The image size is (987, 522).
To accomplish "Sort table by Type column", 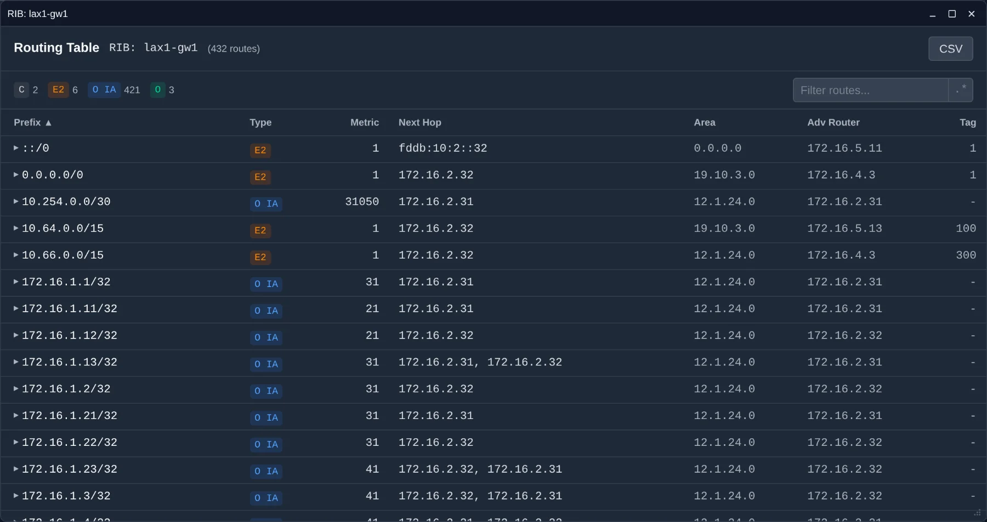I will pyautogui.click(x=260, y=123).
